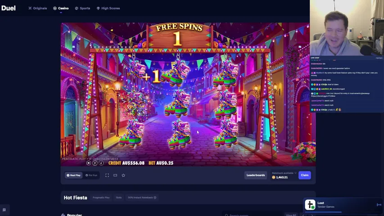Select the For Fun mode
Screen dimensions: 384x216
[x=91, y=175]
